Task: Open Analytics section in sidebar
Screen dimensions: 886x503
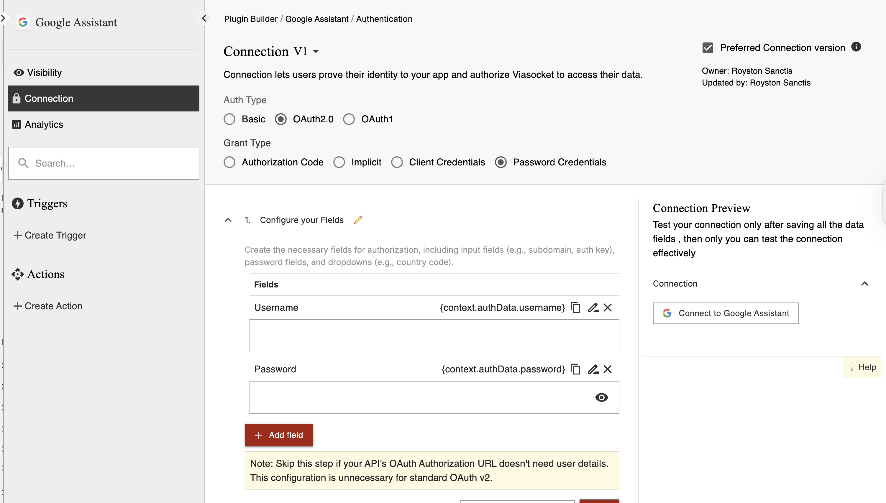Action: [104, 124]
